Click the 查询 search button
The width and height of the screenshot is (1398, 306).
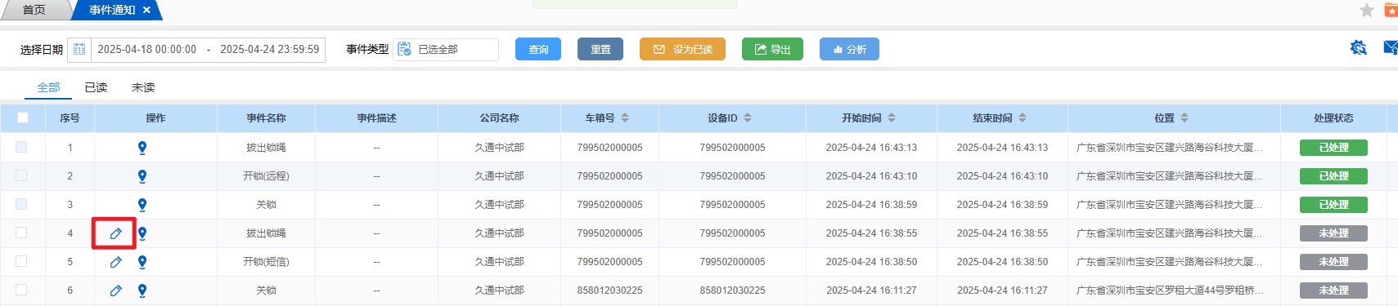click(x=538, y=49)
